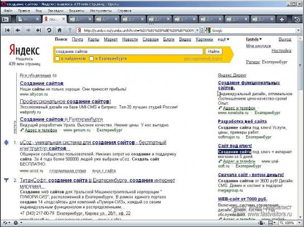The width and height of the screenshot is (304, 227).
Task: Expand the 'ещё' services dropdown
Action: pyautogui.click(x=223, y=40)
